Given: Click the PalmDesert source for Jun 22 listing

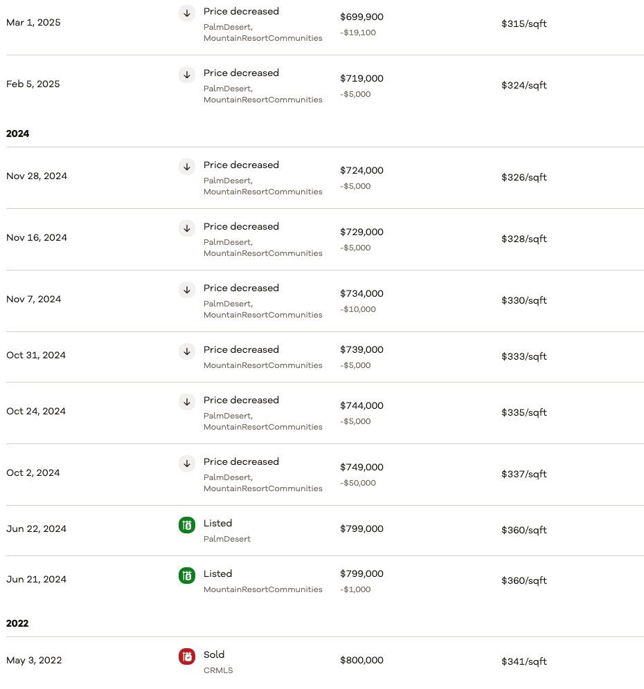Looking at the screenshot, I should tap(227, 539).
